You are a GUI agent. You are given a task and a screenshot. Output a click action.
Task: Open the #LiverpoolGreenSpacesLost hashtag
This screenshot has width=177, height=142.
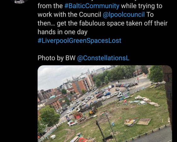[80, 41]
